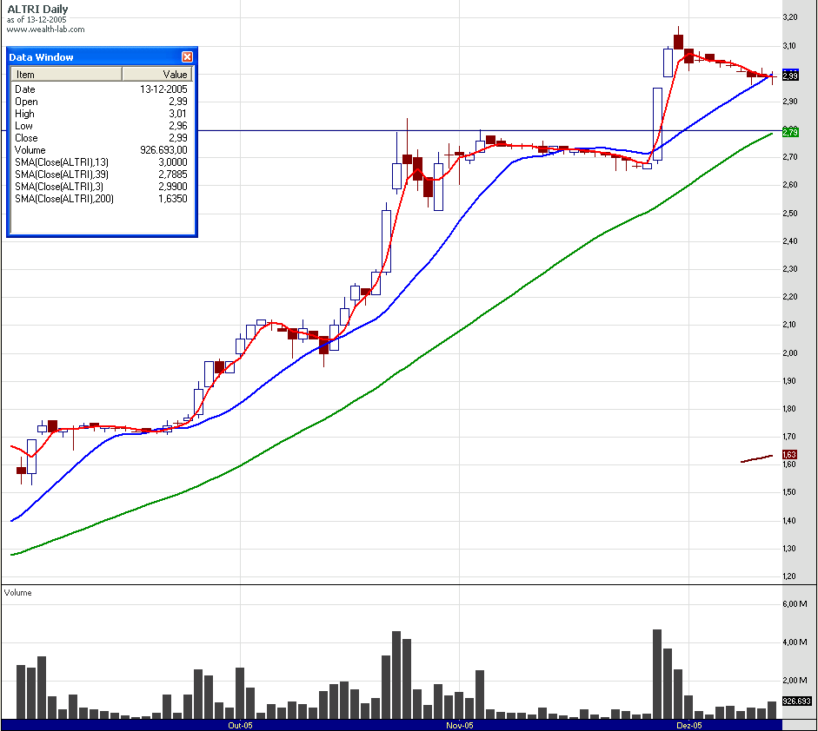Select the SMA(Close(ALTRI),39) row
The height and width of the screenshot is (731, 818).
(x=101, y=174)
